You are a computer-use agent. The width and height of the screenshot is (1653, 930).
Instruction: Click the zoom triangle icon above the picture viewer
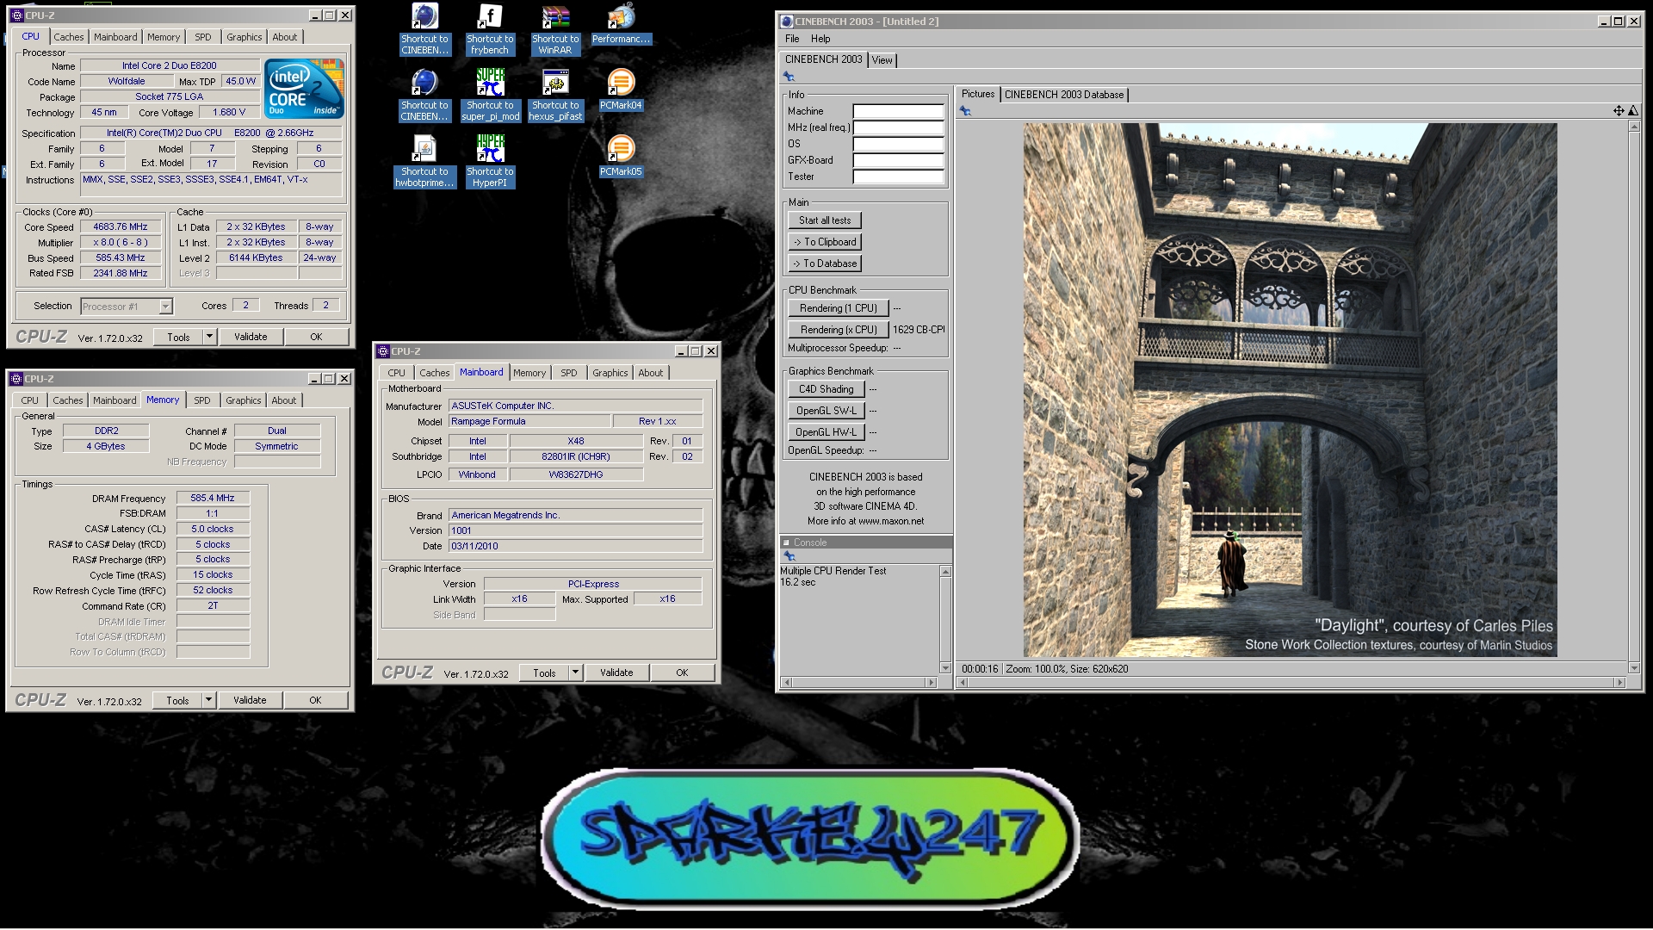pos(1632,110)
